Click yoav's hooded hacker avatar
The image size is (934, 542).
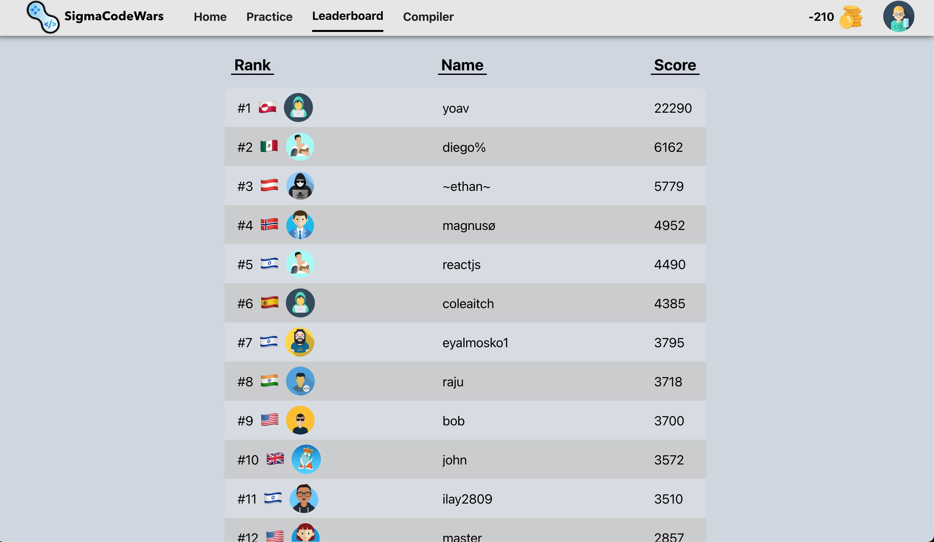[x=298, y=107]
